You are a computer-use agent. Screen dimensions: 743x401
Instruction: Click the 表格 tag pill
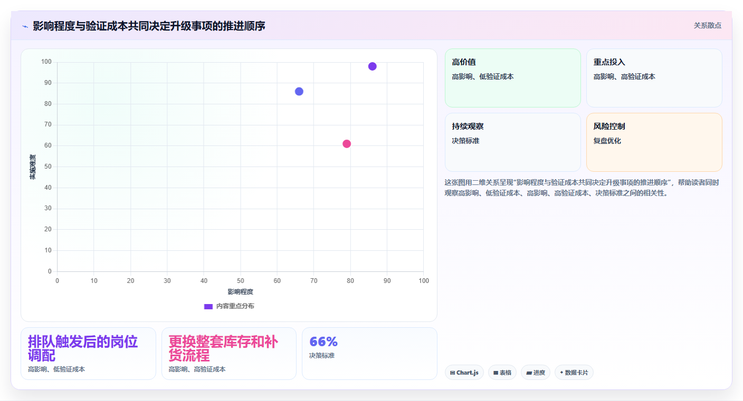click(502, 373)
